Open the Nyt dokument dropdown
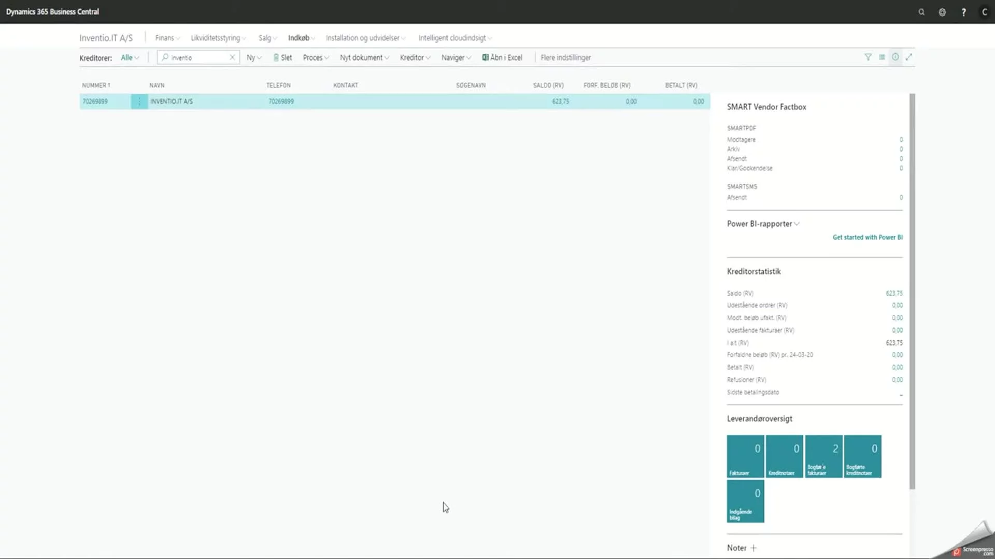 click(364, 57)
